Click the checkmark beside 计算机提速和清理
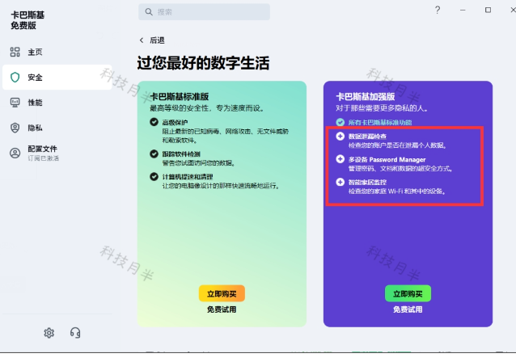This screenshot has height=362, width=516. [x=154, y=177]
